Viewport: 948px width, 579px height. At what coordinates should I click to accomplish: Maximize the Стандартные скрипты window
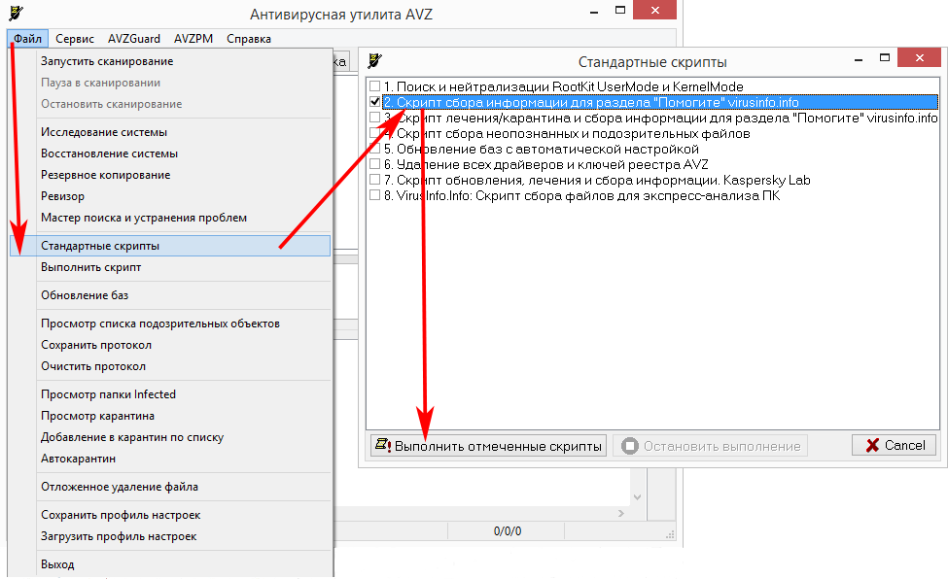[885, 58]
